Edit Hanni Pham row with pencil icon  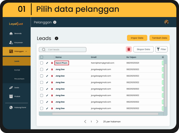point(47,63)
